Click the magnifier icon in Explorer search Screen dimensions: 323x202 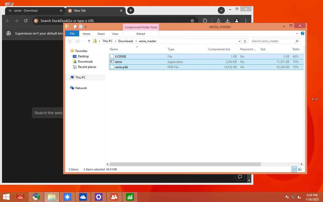(297, 41)
